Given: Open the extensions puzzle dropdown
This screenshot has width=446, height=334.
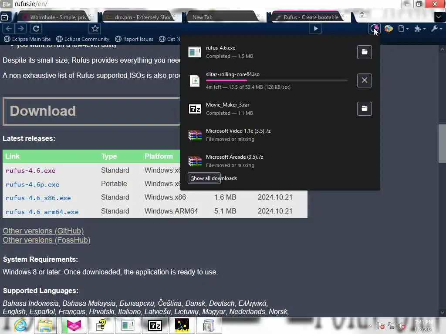Looking at the screenshot, I should [x=420, y=29].
